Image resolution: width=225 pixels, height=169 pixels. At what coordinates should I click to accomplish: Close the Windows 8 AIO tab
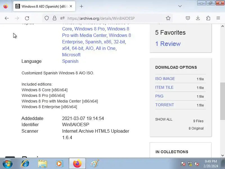coord(71,6)
